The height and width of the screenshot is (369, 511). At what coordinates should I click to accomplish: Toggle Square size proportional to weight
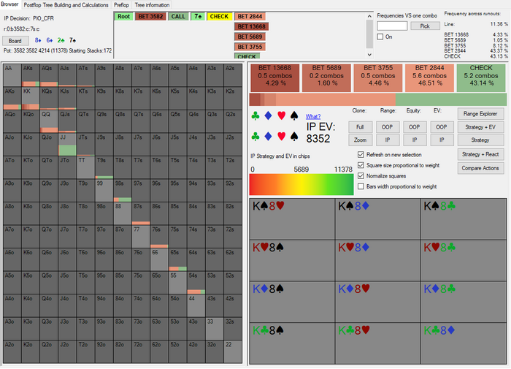click(x=361, y=165)
